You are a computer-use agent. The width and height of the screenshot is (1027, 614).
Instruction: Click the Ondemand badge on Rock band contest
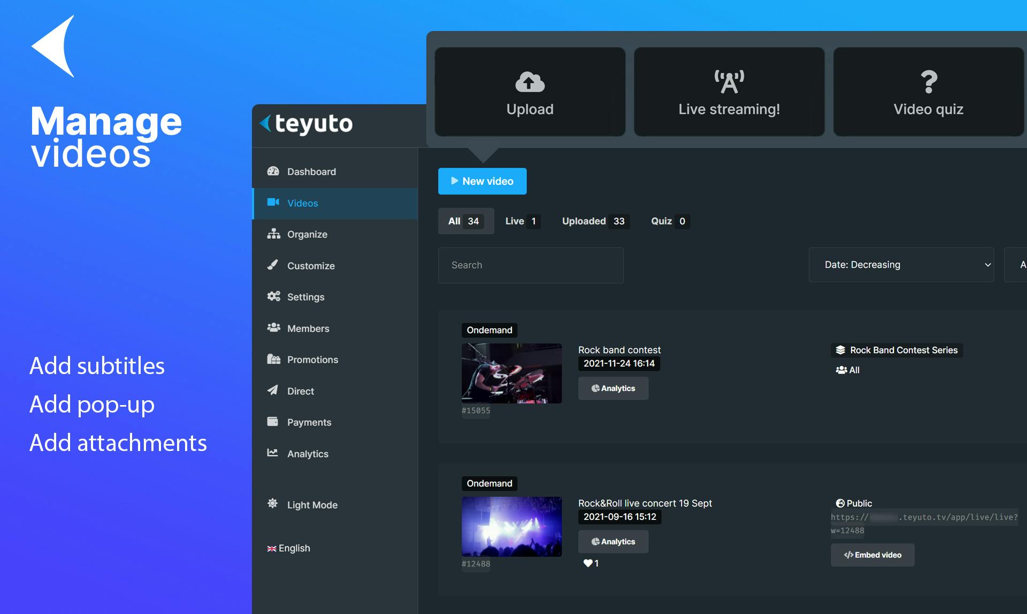[x=489, y=330]
